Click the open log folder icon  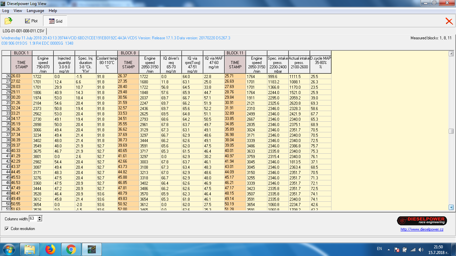tap(8, 21)
